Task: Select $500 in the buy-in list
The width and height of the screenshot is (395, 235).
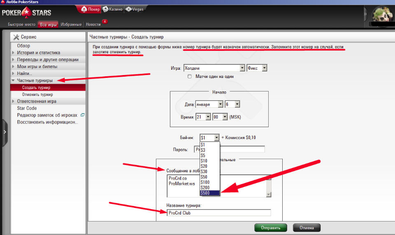Action: point(209,193)
